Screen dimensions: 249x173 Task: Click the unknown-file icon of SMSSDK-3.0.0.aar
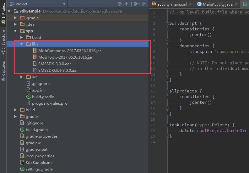click(x=35, y=64)
